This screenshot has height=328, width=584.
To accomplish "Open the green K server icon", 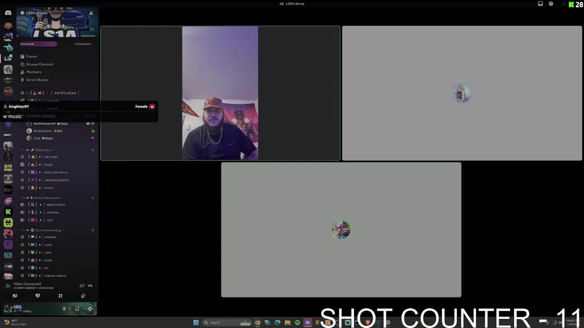I will coord(8,211).
